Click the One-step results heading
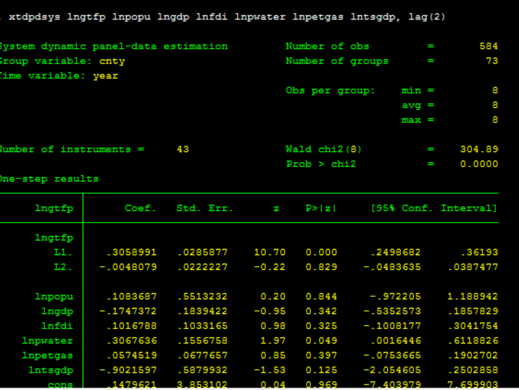The height and width of the screenshot is (390, 519). pyautogui.click(x=49, y=178)
